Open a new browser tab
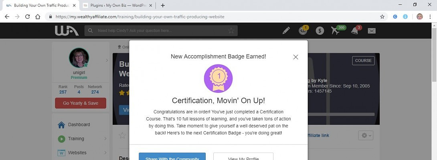Viewport: 437px width, 160px height. [x=163, y=6]
